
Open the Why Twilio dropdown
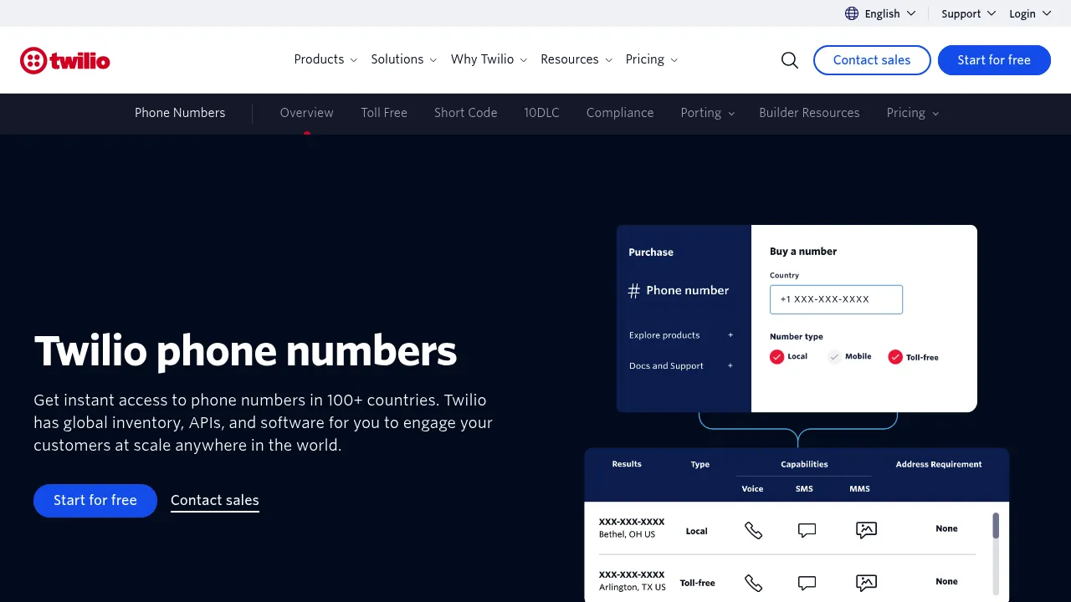[x=489, y=59]
